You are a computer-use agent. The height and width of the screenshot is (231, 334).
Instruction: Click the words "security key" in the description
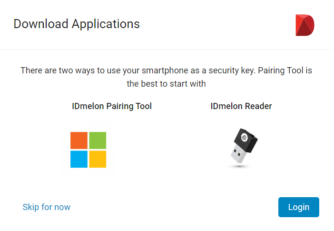point(232,70)
